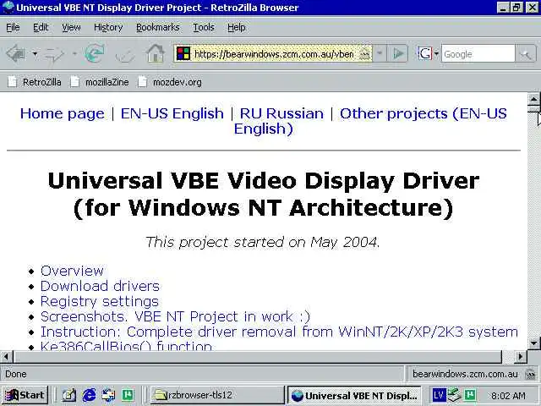
Task: Open the File menu
Action: (x=13, y=27)
